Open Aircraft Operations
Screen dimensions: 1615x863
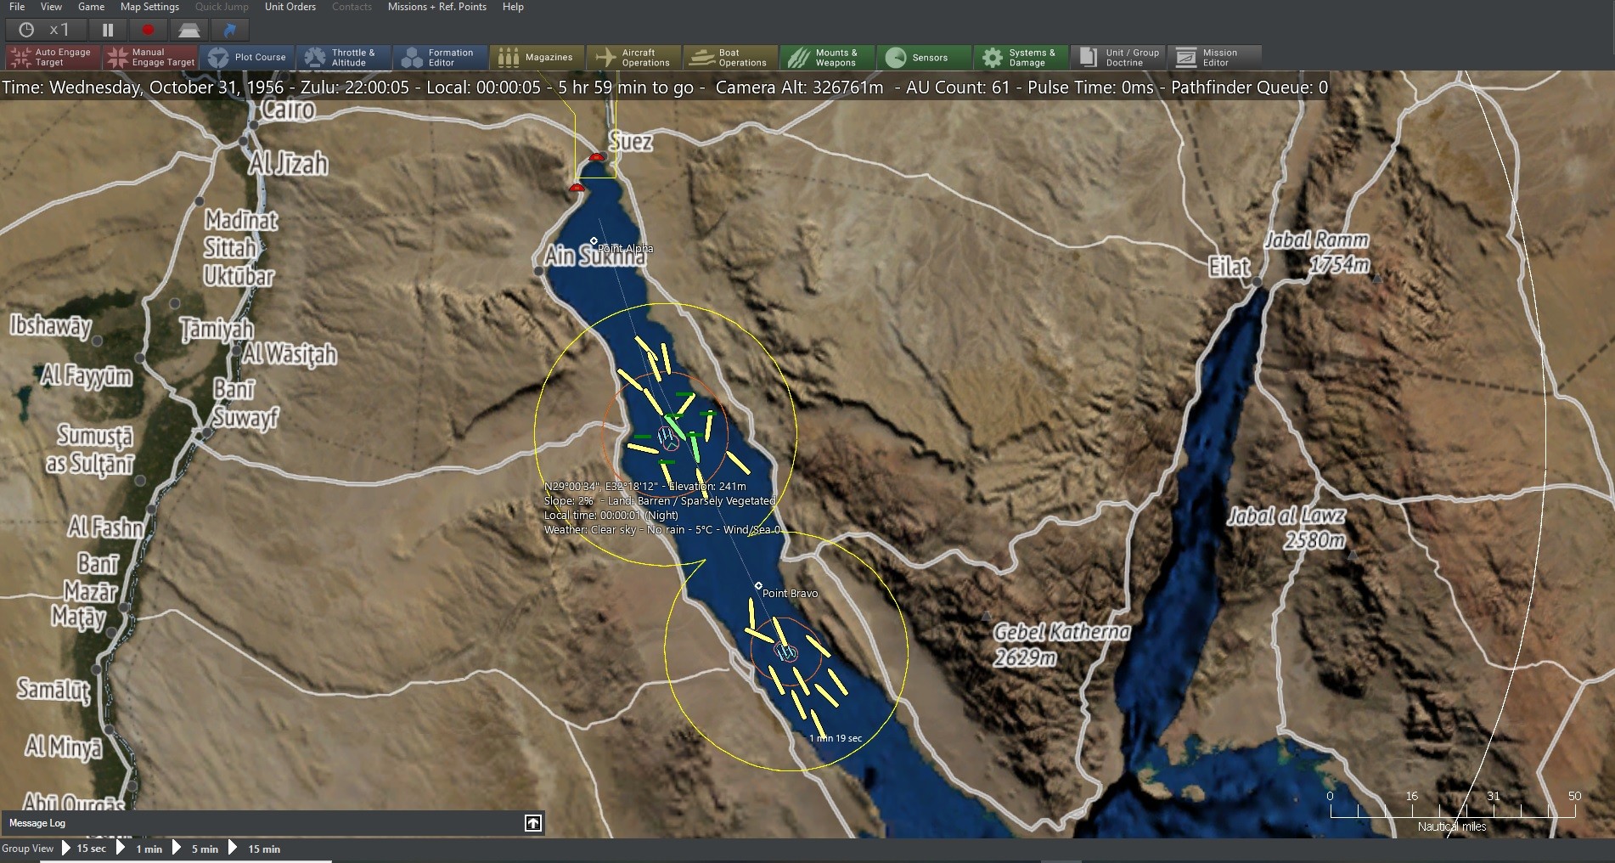(x=633, y=57)
